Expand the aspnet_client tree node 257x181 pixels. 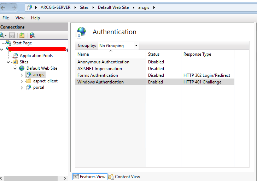point(22,81)
